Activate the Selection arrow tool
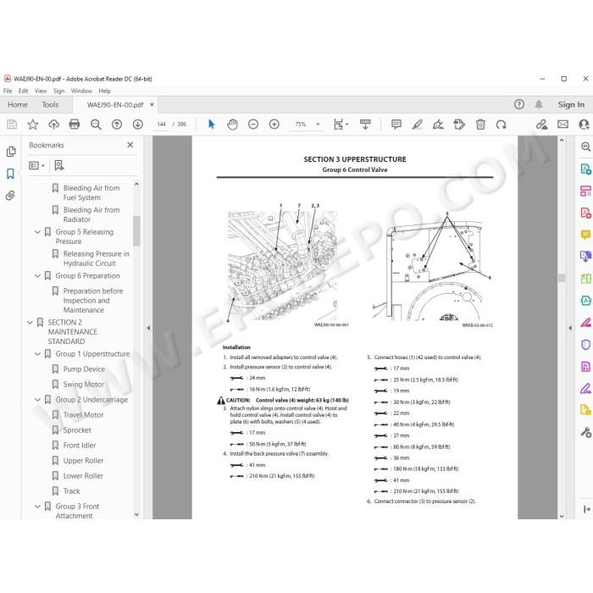The image size is (593, 593). point(212,125)
